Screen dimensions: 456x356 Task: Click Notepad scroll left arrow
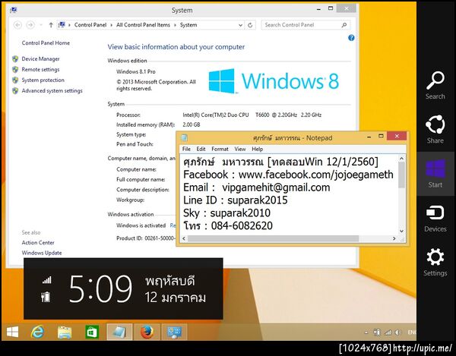[184, 238]
